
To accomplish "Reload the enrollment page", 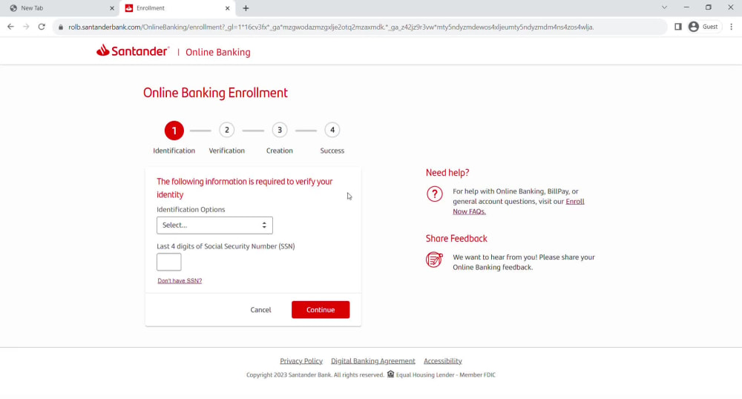I will 42,27.
